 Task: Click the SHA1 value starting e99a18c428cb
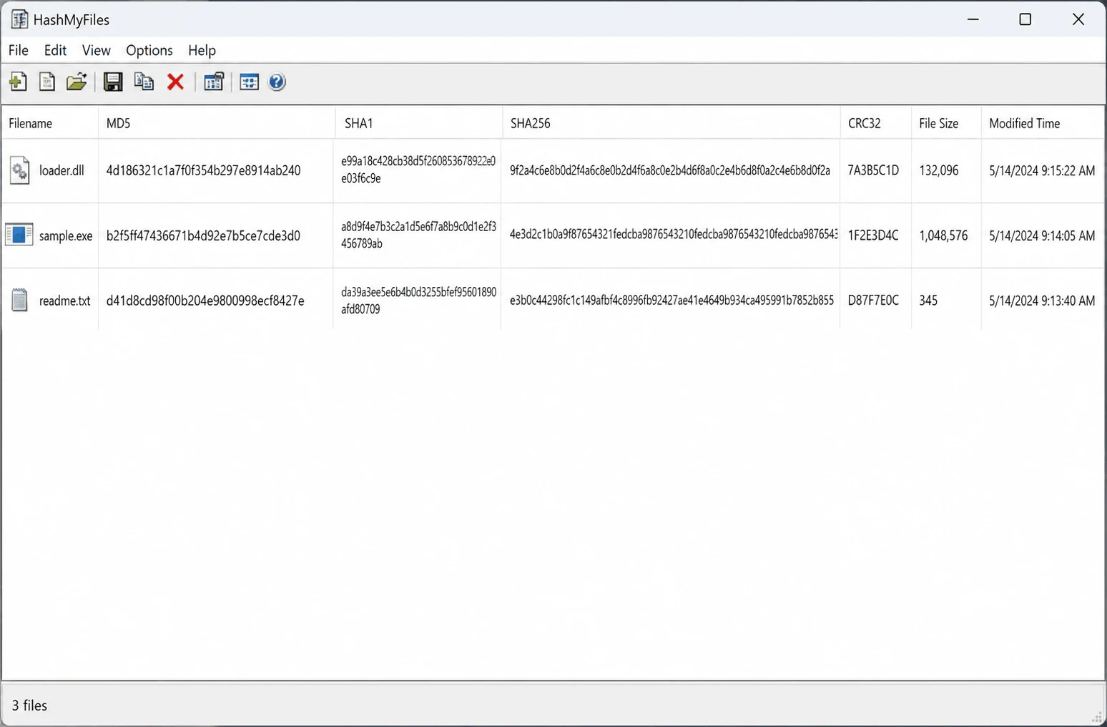418,170
